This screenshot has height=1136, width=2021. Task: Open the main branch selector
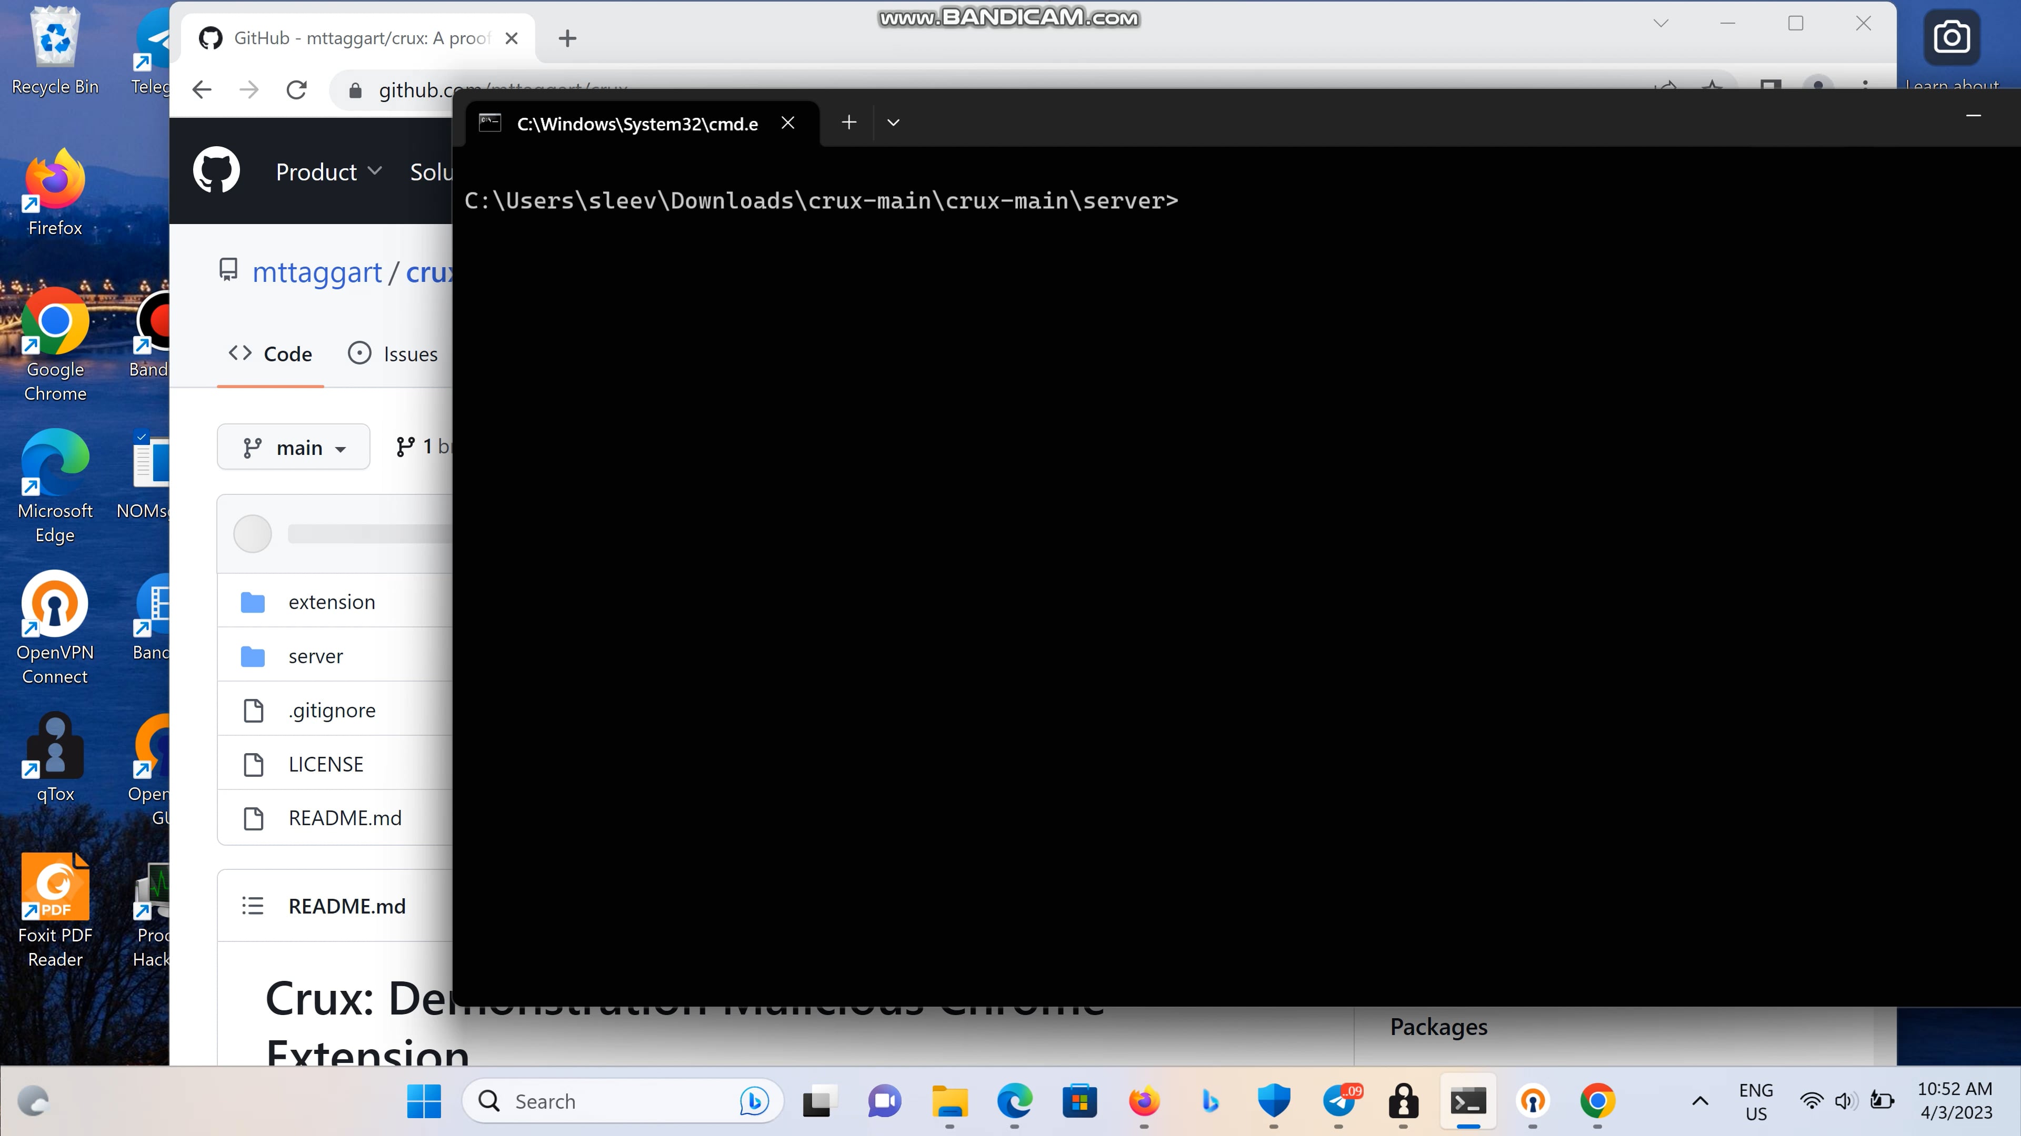coord(294,447)
